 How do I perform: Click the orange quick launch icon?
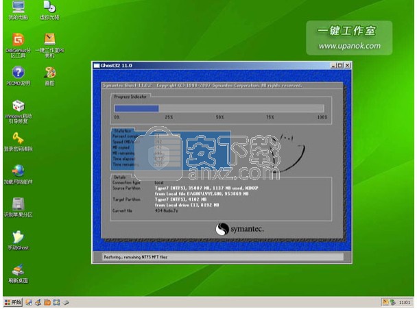point(47,302)
